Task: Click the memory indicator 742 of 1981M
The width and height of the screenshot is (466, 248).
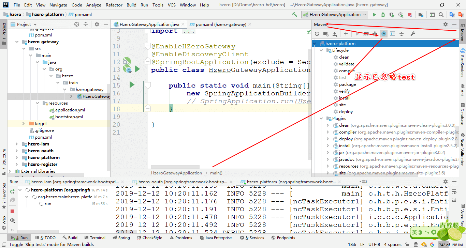Action: tap(451, 245)
